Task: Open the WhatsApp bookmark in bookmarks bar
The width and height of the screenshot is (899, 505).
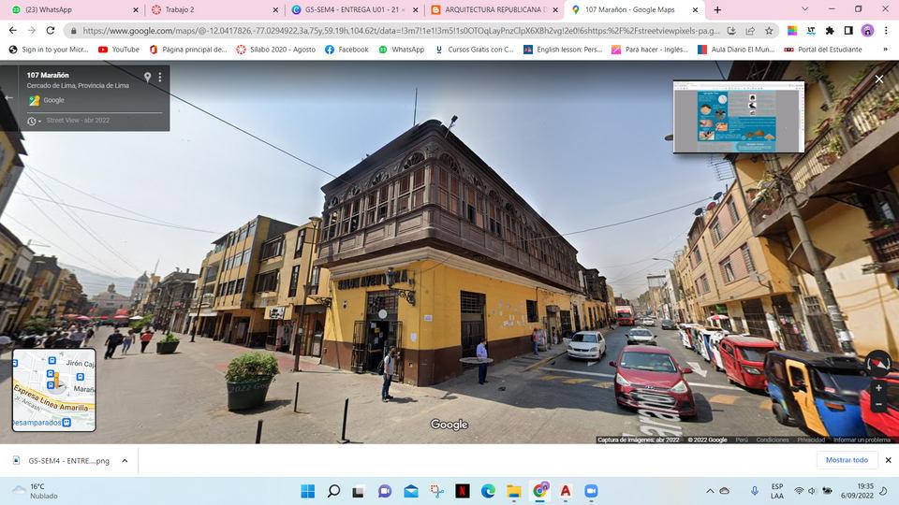Action: pyautogui.click(x=402, y=50)
